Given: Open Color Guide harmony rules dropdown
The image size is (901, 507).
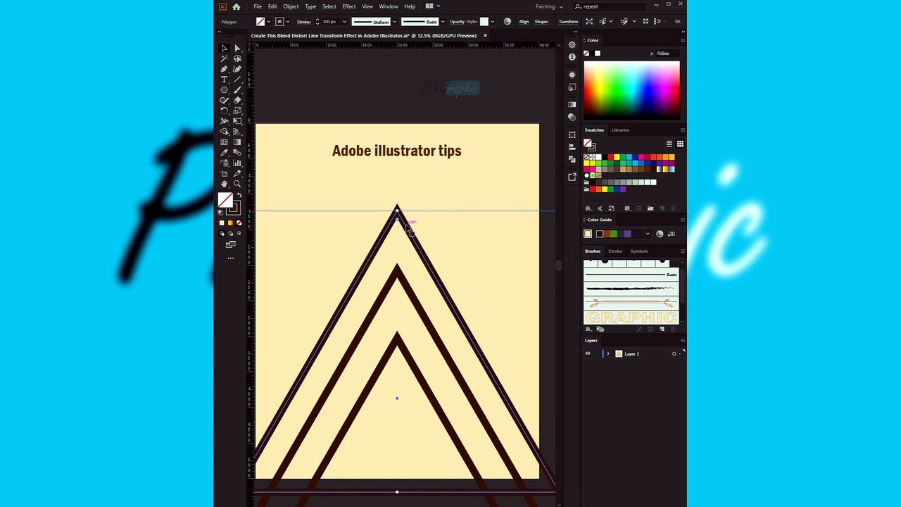Looking at the screenshot, I should point(648,234).
